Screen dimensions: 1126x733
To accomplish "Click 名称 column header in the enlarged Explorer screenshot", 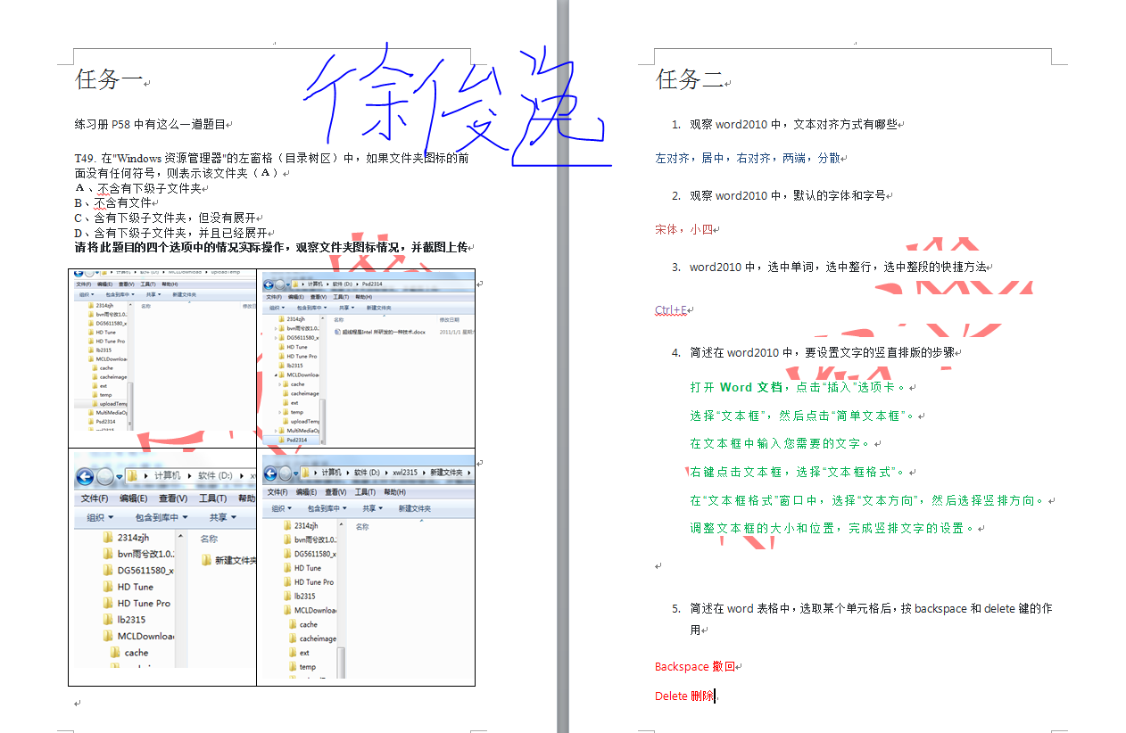I will pyautogui.click(x=209, y=539).
